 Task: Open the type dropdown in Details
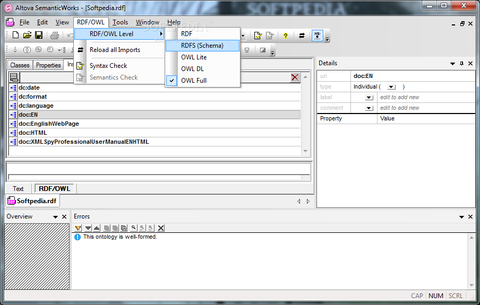(x=391, y=87)
